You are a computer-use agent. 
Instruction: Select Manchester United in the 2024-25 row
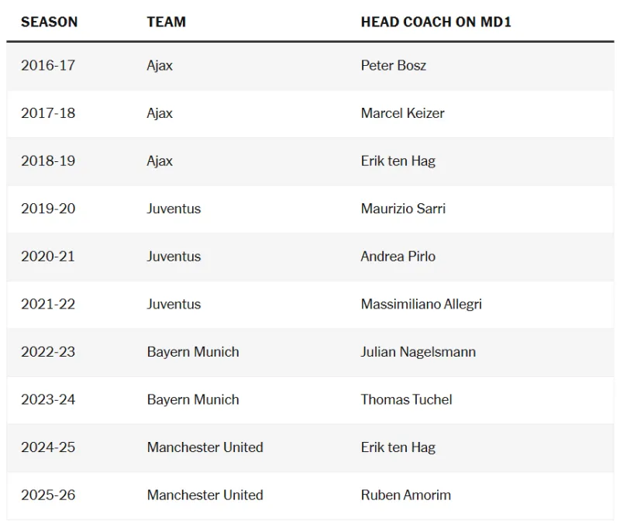(x=205, y=447)
